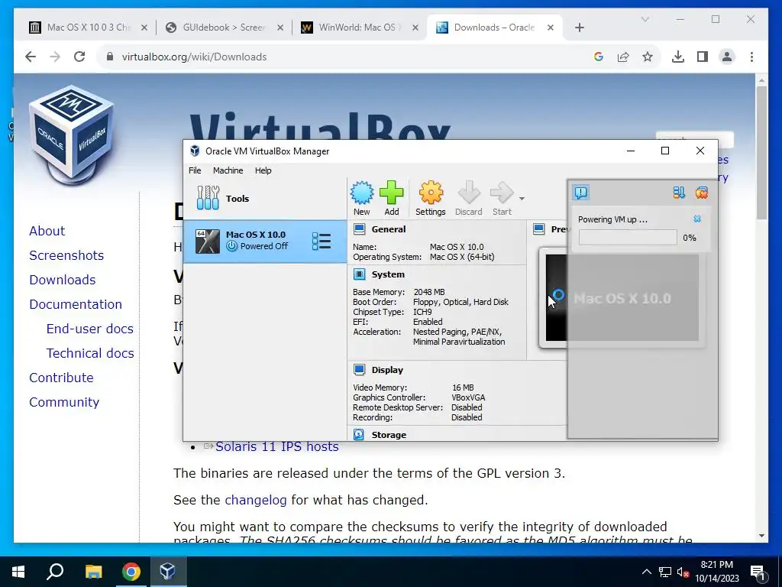The image size is (782, 587).
Task: Select the Mac OS X 10.0 virtual machine
Action: click(265, 241)
